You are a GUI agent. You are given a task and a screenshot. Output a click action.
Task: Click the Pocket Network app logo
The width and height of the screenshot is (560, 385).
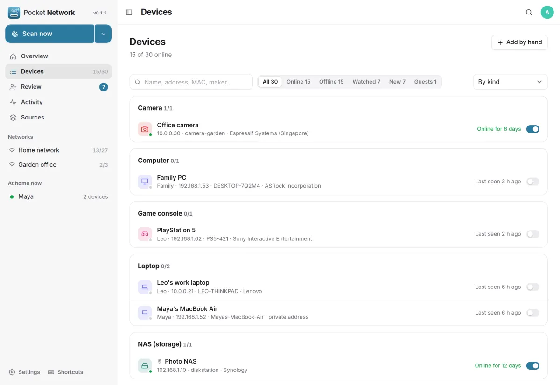click(14, 13)
